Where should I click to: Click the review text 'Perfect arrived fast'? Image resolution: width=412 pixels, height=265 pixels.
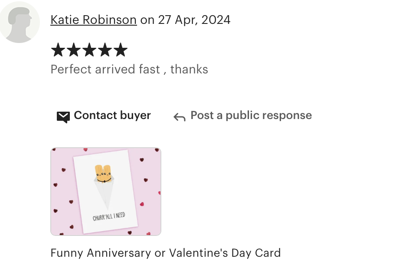pos(105,70)
